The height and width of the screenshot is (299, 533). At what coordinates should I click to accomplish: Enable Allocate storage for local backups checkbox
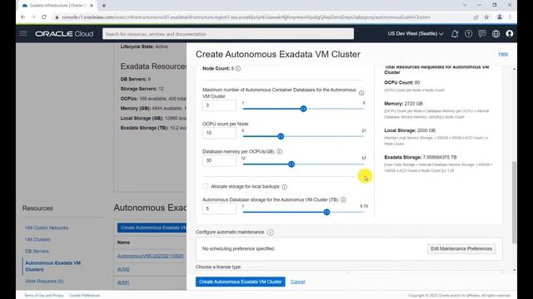click(x=206, y=186)
